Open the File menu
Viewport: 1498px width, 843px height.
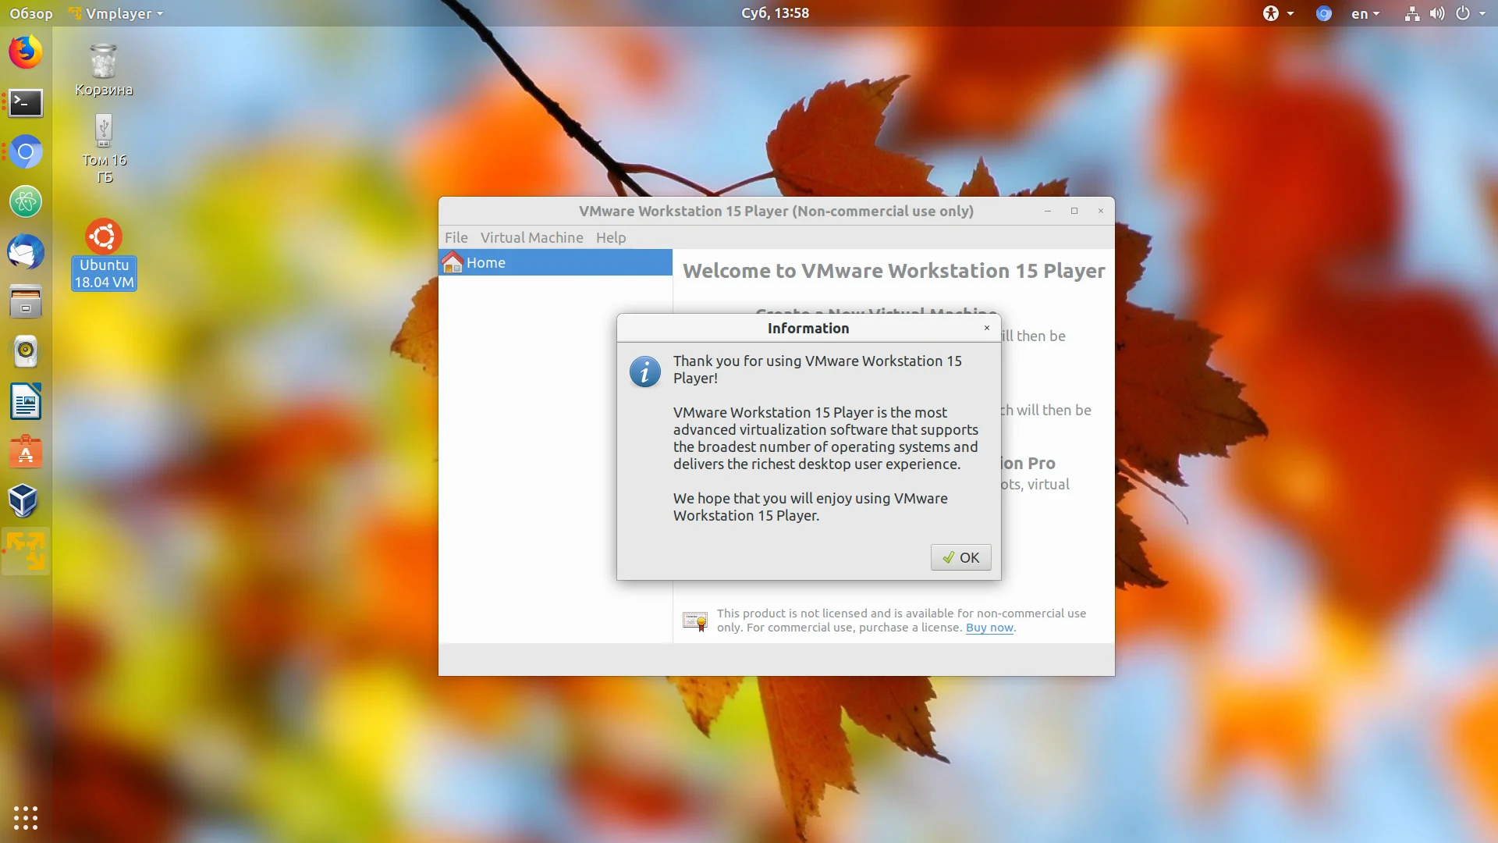(456, 237)
